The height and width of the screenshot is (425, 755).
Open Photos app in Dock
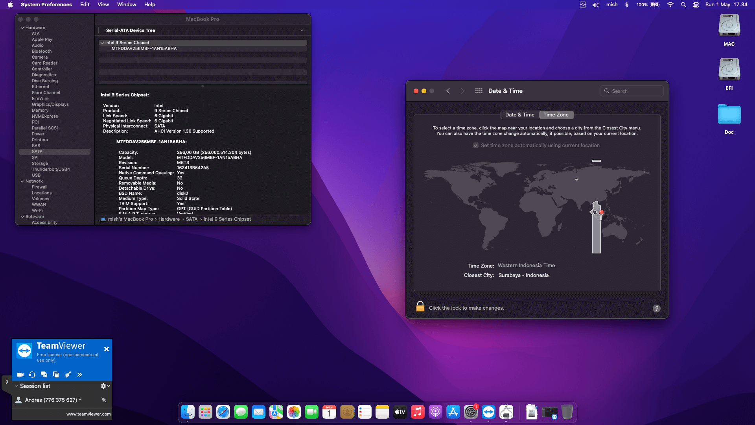click(x=294, y=412)
